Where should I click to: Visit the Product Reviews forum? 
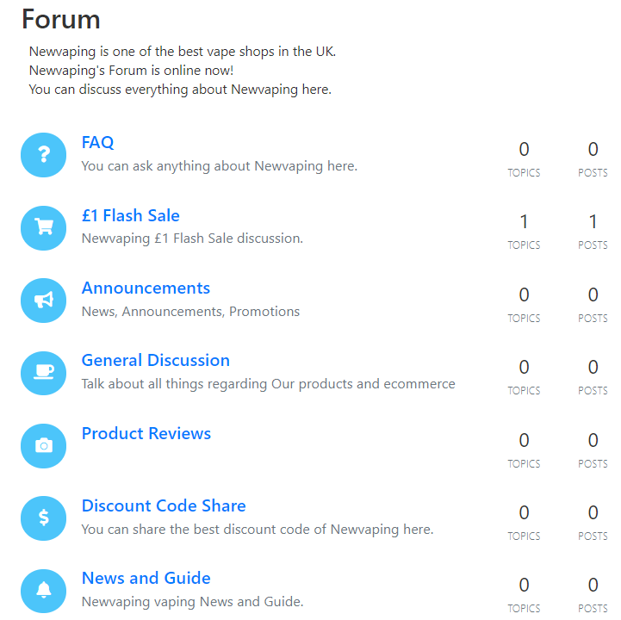click(146, 433)
